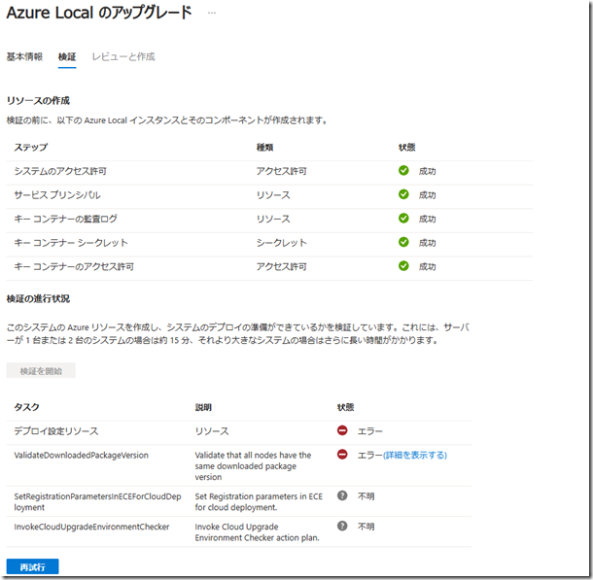This screenshot has height=580, width=593.
Task: Click the デプロイ設定リソース task
Action: pyautogui.click(x=56, y=431)
